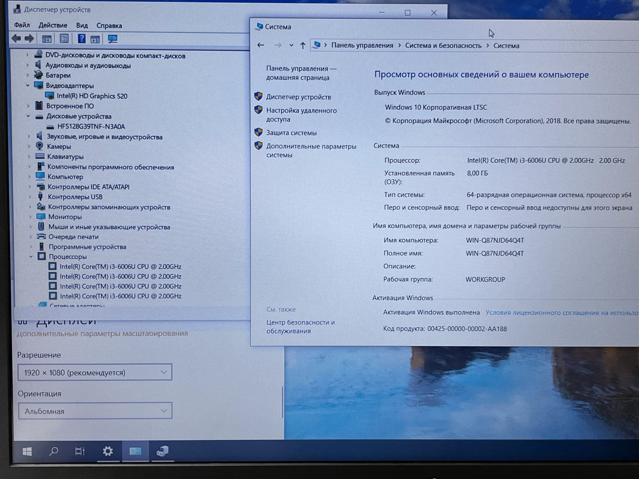Open Task View on the taskbar
639x479 pixels.
coord(80,451)
